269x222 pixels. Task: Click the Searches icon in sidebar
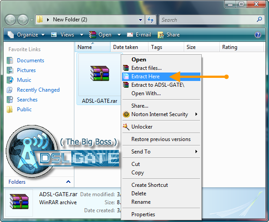point(10,100)
